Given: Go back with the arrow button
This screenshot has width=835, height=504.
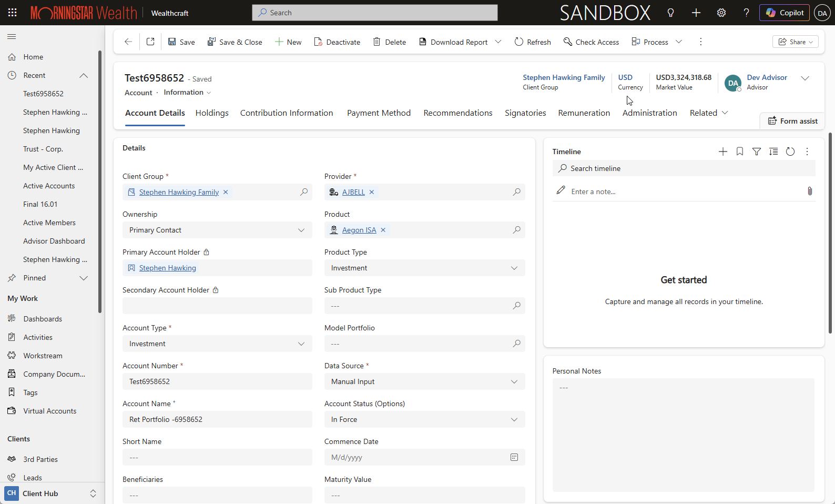Looking at the screenshot, I should click(x=128, y=42).
